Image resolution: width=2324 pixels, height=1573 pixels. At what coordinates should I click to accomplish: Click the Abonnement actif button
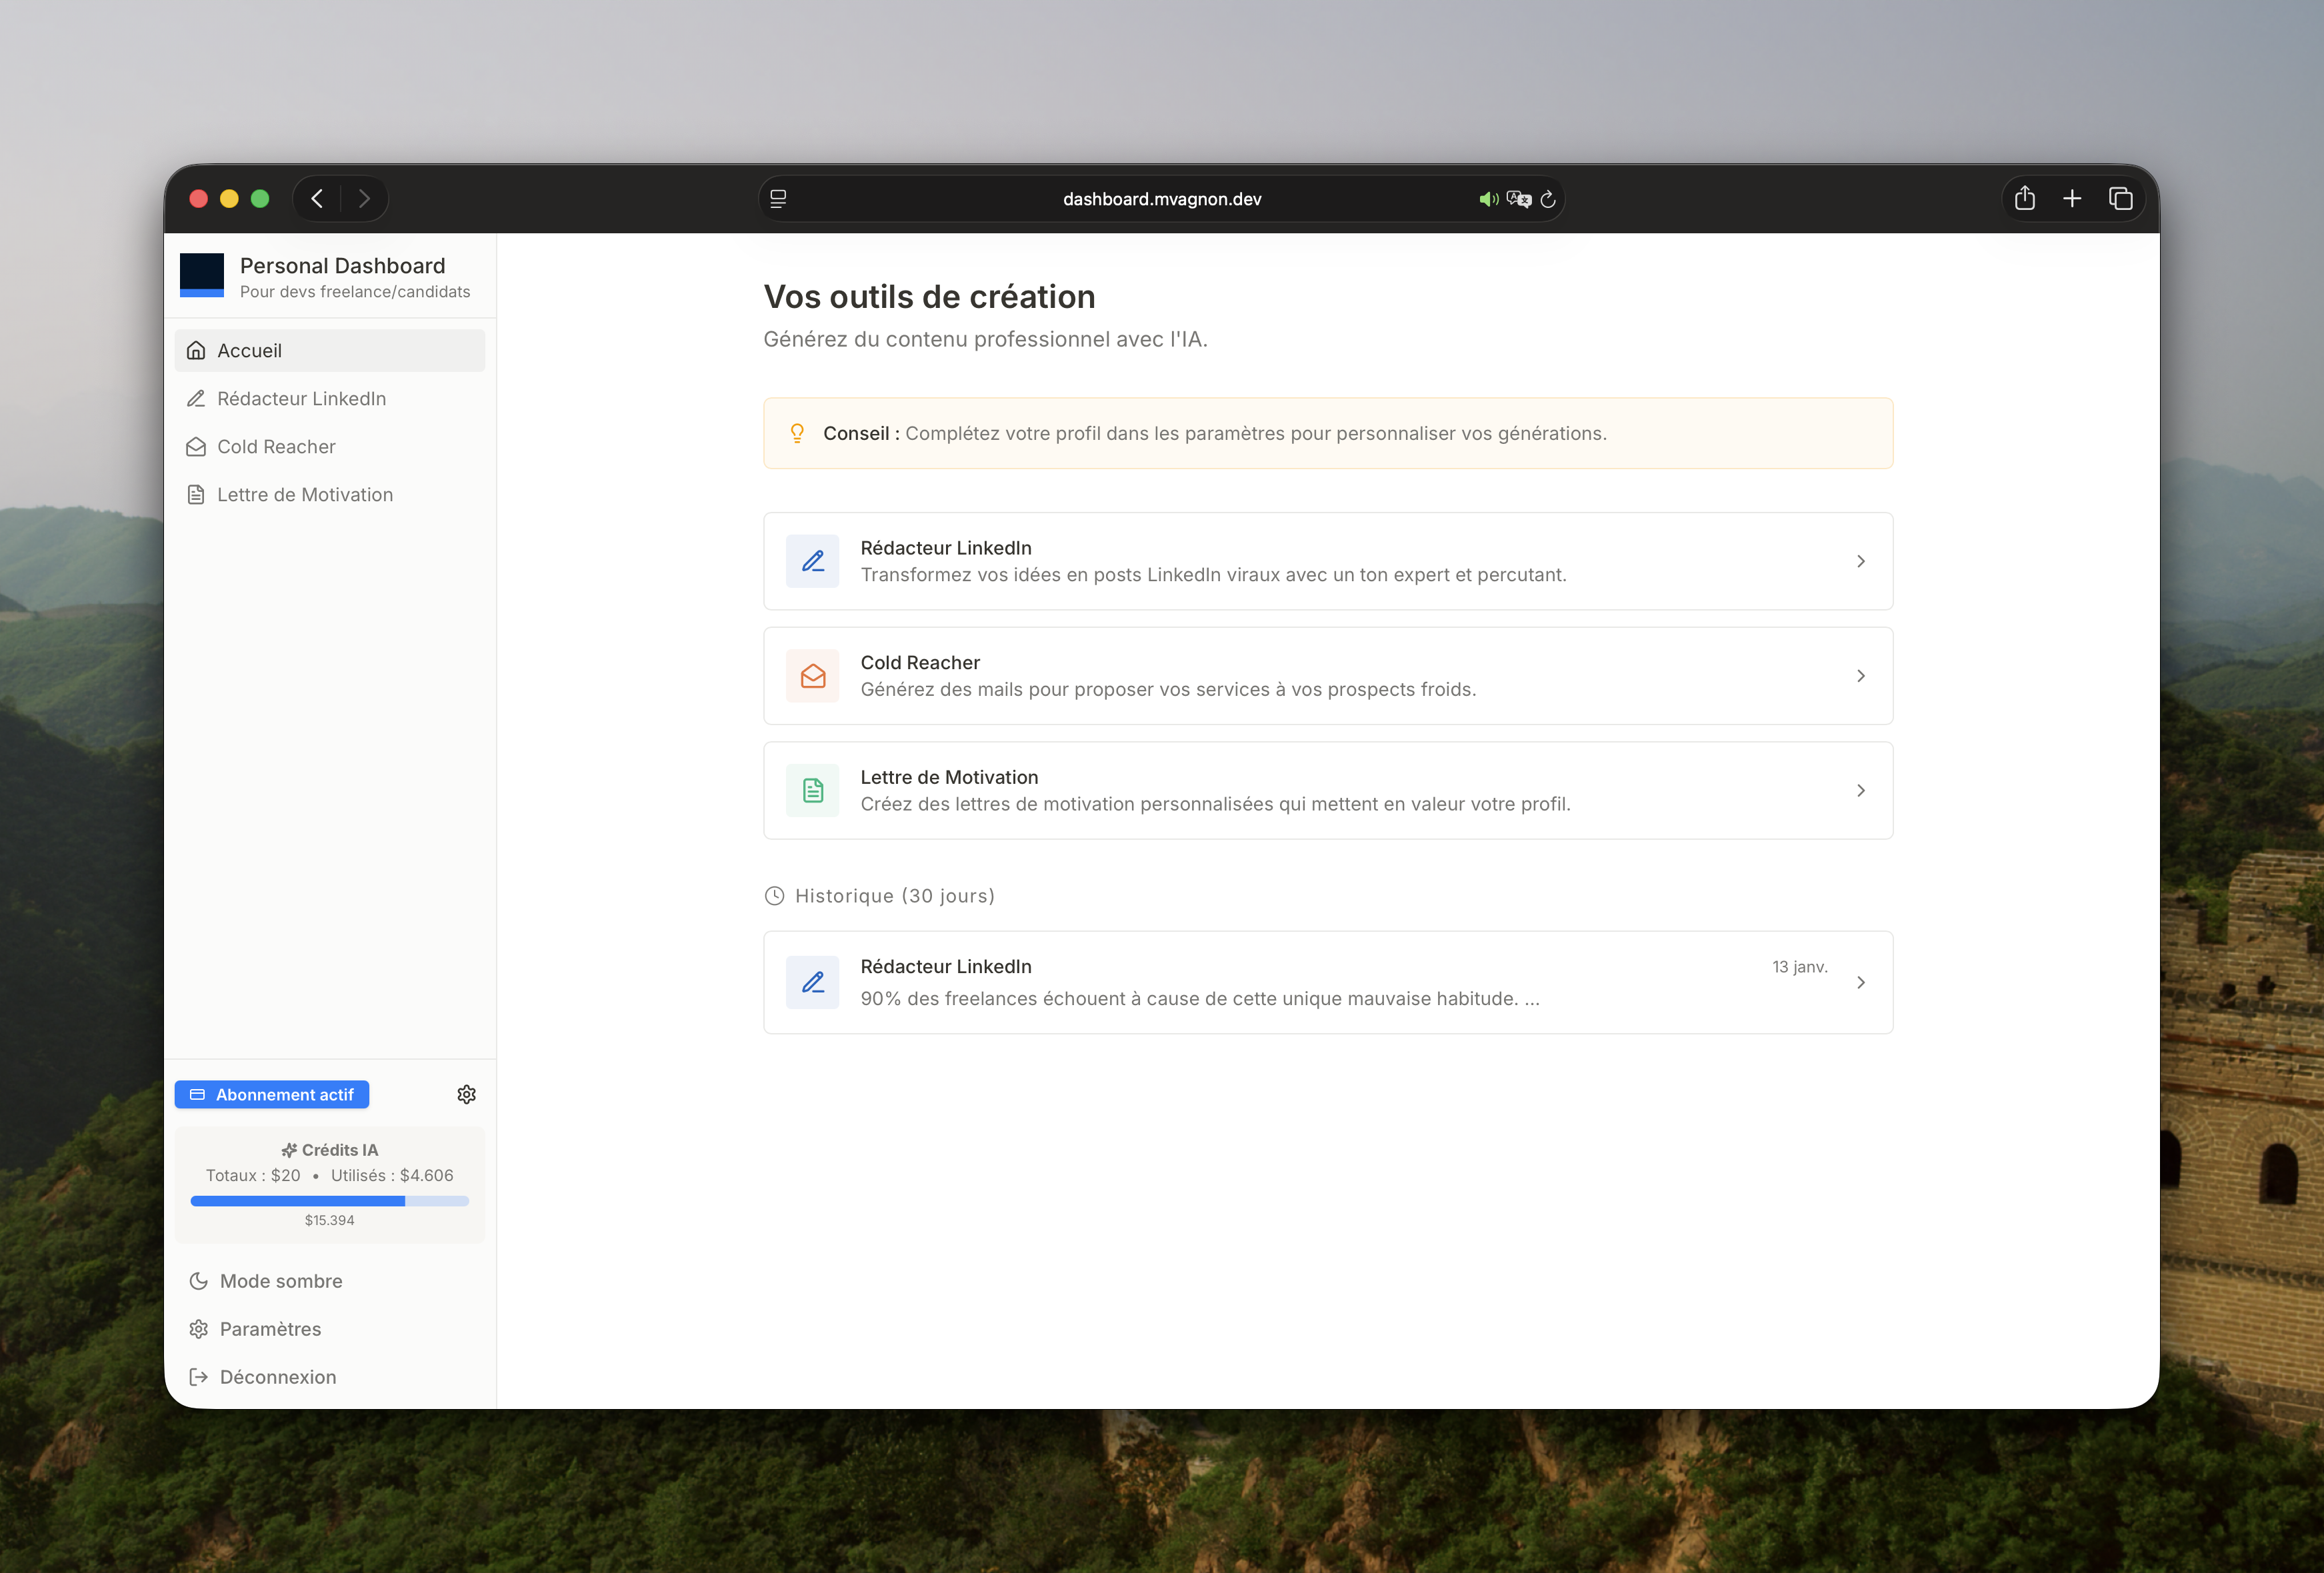tap(271, 1094)
